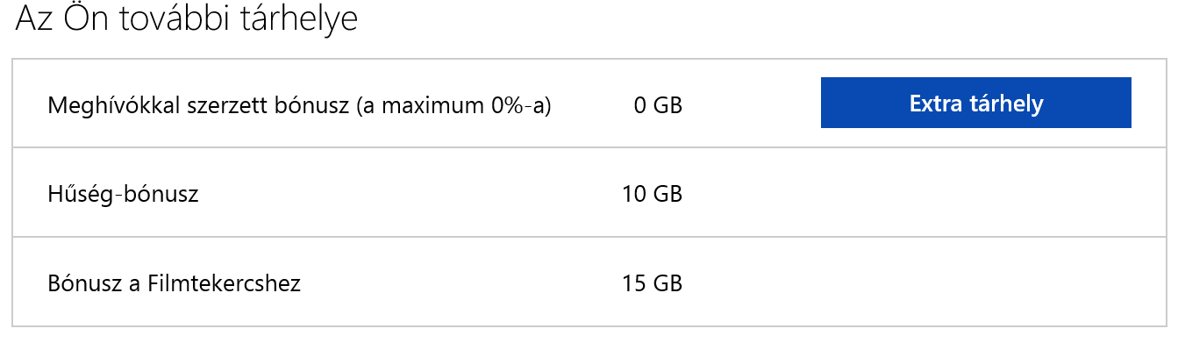Click the 10 GB loyalty bonus value
1178x343 pixels.
click(x=653, y=194)
